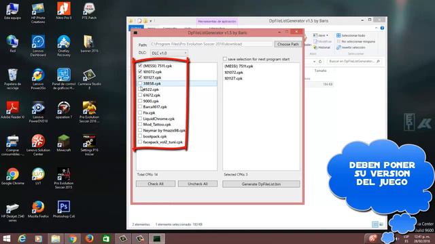Select the Adobe Reader XI desktop icon
Image resolution: width=435 pixels, height=244 pixels.
12,110
